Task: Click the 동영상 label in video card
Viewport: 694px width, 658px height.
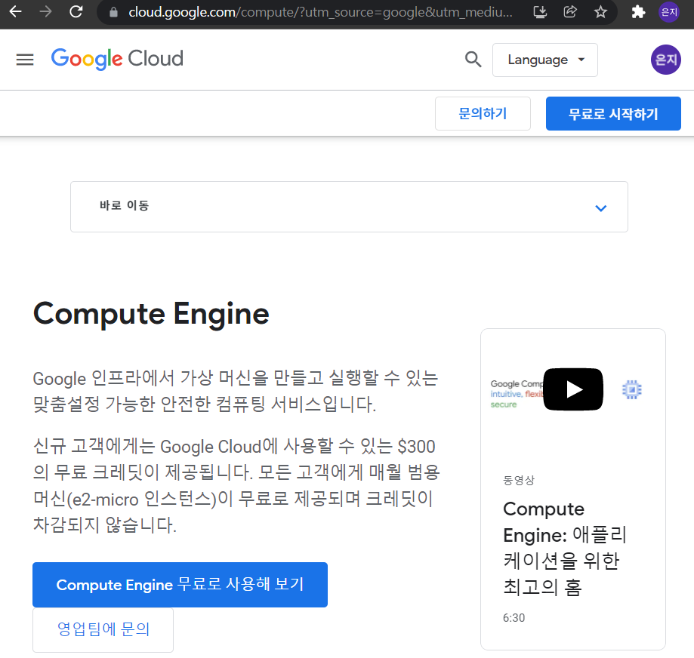Action: [x=519, y=480]
